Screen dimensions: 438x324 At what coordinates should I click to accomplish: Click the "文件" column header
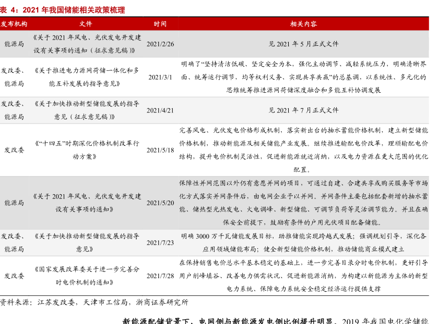tap(86, 24)
